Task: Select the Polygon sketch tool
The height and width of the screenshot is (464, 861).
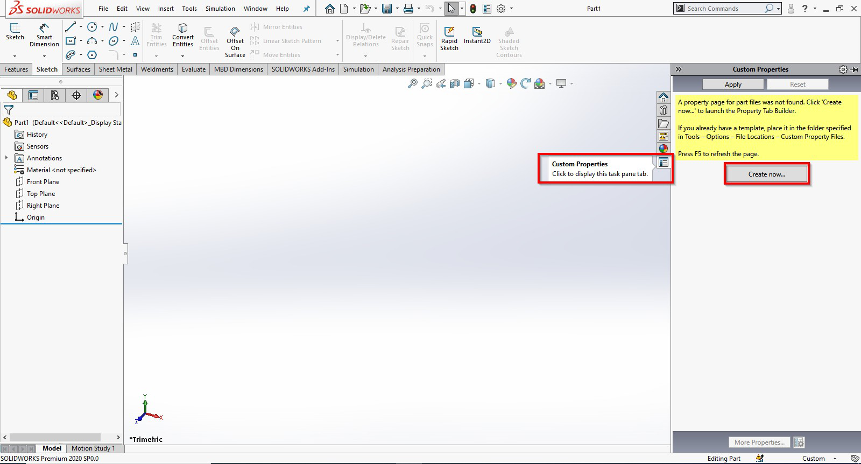Action: tap(92, 55)
